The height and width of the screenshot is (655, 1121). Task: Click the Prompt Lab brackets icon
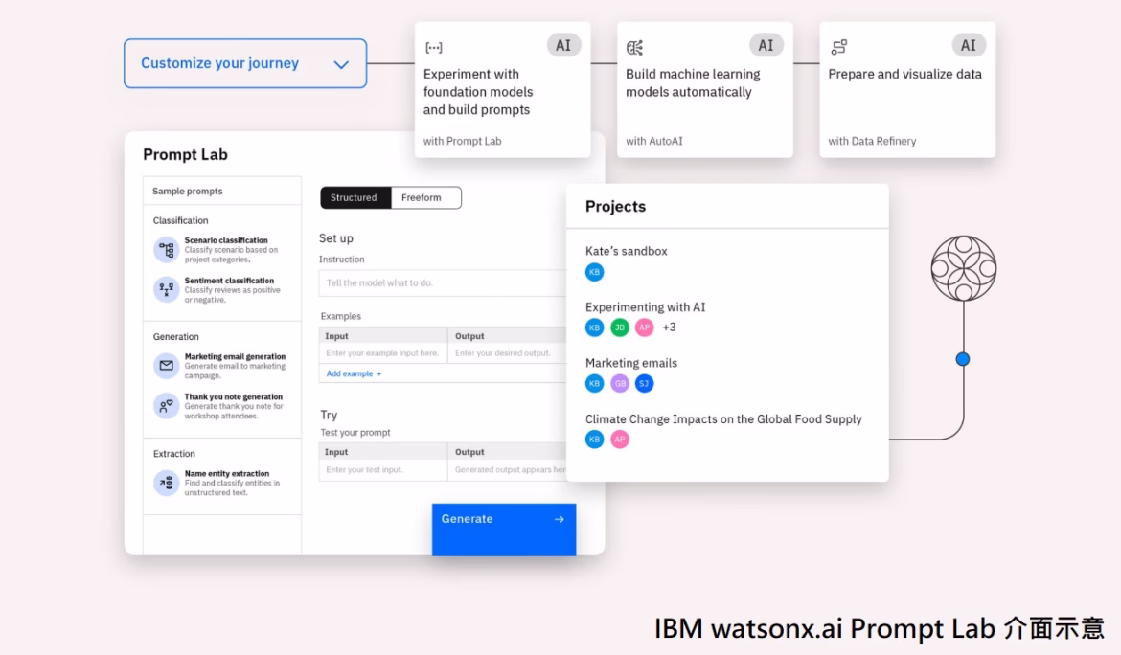pos(433,48)
